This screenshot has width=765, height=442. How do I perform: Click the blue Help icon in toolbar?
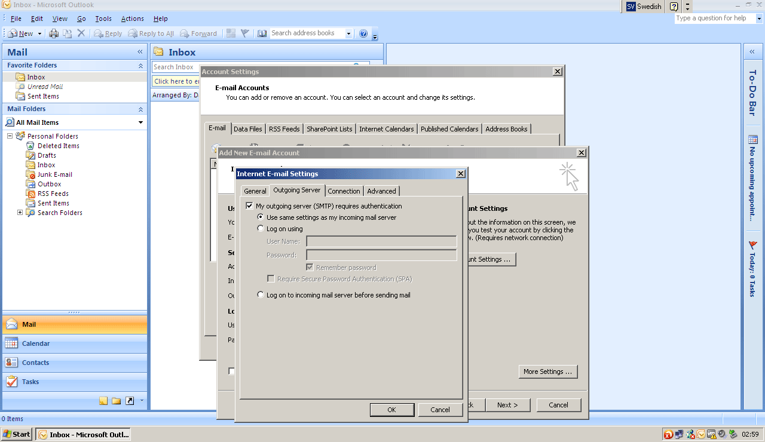(363, 33)
